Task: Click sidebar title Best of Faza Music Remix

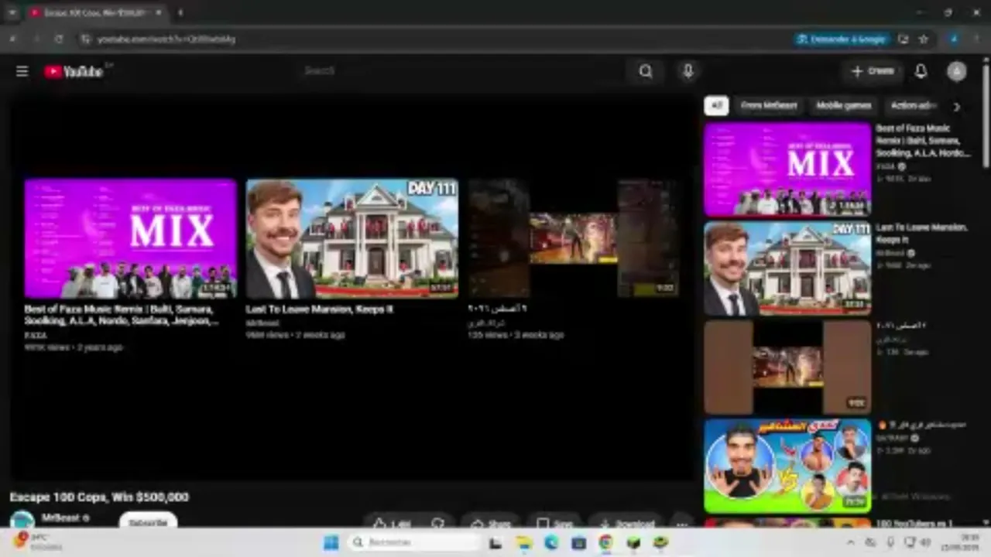Action: pos(923,141)
